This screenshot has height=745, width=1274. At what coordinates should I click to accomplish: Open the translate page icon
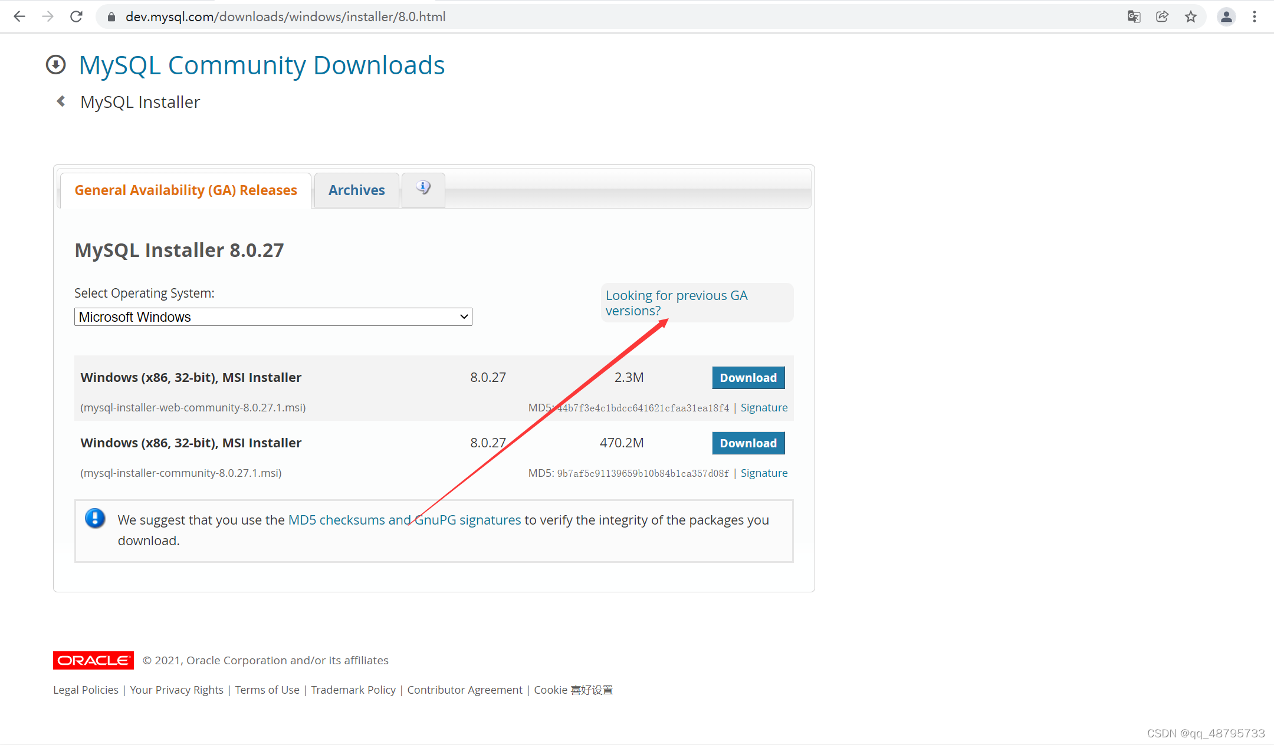(1134, 17)
